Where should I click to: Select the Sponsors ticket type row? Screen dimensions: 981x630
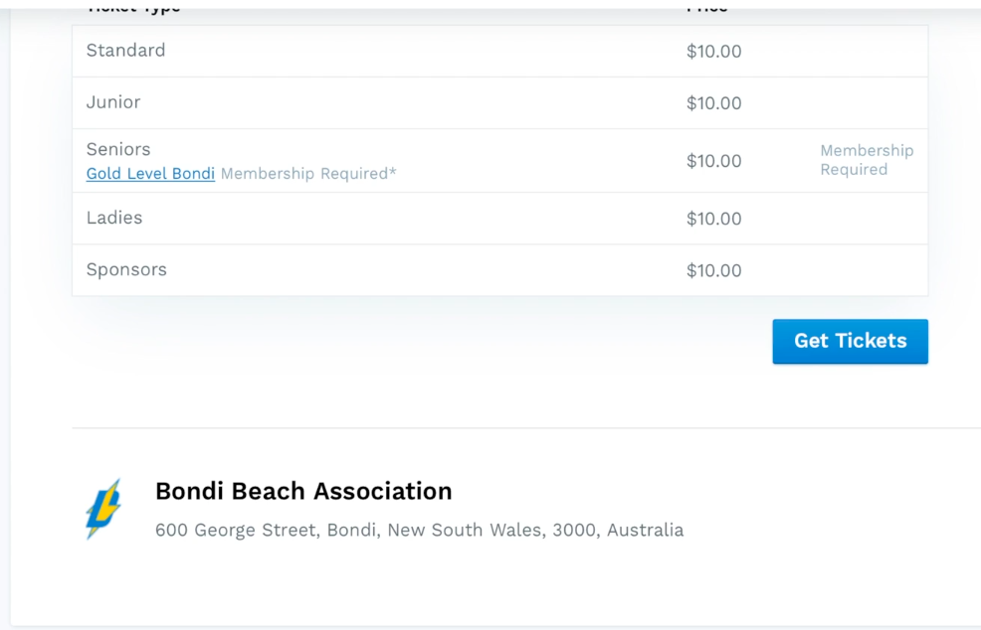click(499, 270)
